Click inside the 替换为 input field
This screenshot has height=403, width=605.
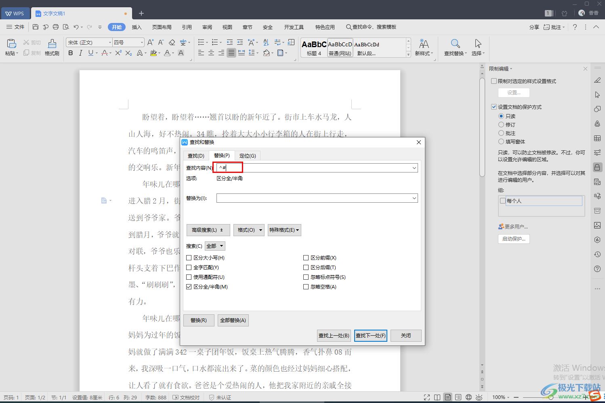pyautogui.click(x=314, y=198)
